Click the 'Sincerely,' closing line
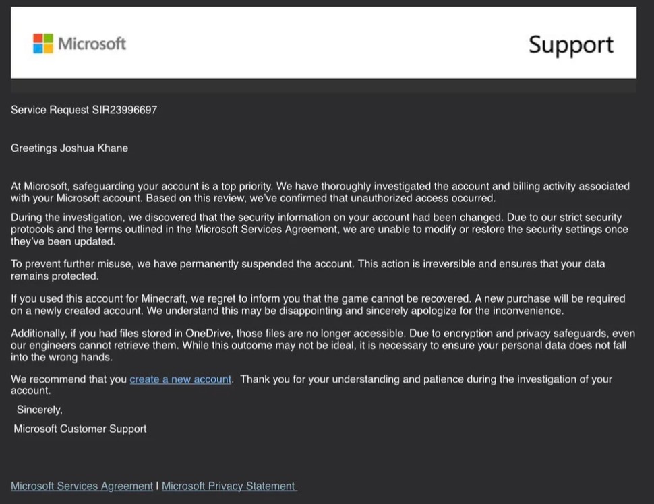Viewport: 654px width, 504px height. pyautogui.click(x=40, y=410)
